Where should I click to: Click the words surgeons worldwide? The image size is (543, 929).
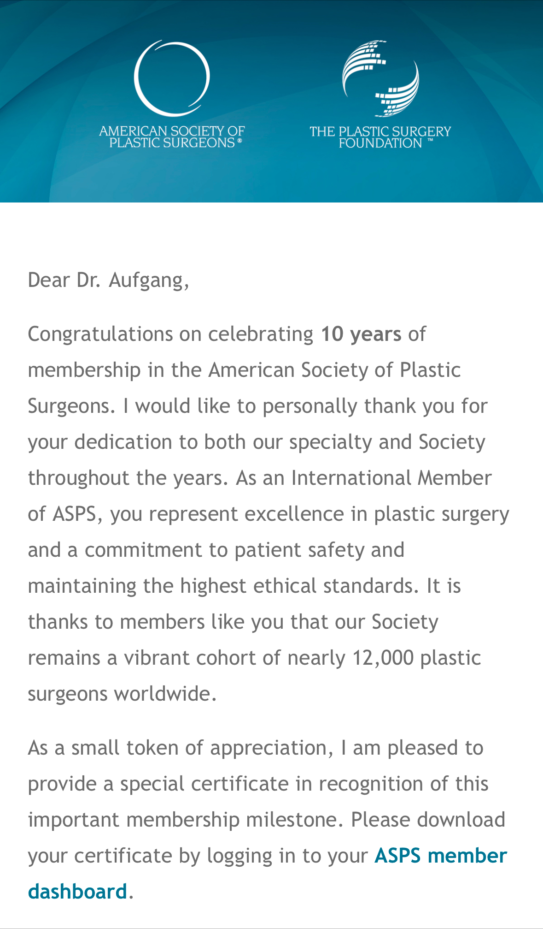pos(122,694)
